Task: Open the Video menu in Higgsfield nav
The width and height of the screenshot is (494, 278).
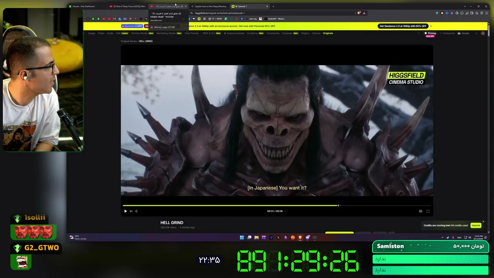Action: click(x=101, y=33)
